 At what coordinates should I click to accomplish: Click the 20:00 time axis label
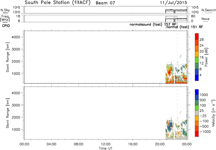[x=160, y=144]
